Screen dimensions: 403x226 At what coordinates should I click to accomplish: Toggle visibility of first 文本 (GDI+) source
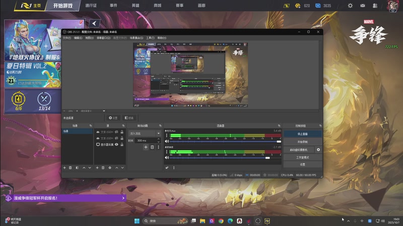(116, 132)
